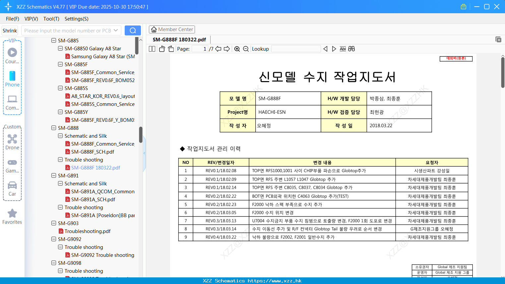Open the Member Center home button
This screenshot has width=505, height=284.
pos(172,29)
